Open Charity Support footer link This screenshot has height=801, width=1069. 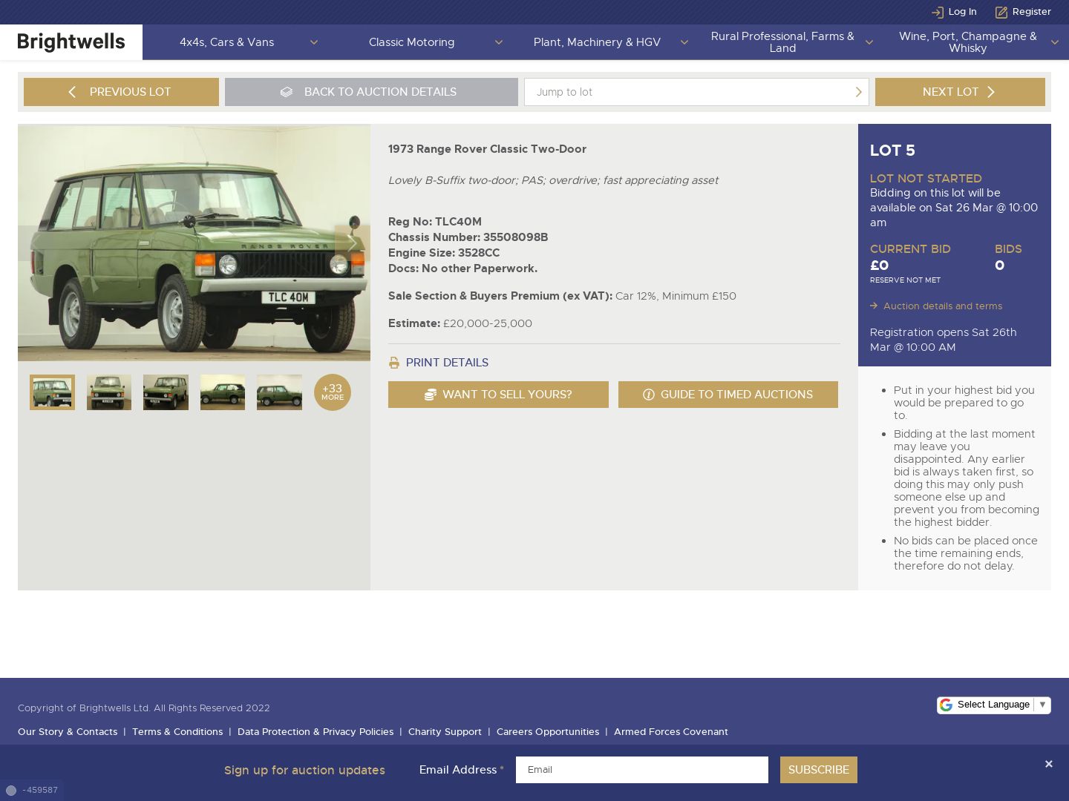pyautogui.click(x=445, y=732)
